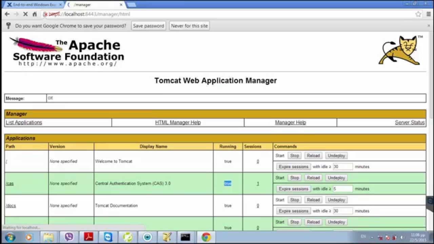Reload the CAS application
This screenshot has height=244, width=434.
[x=313, y=178]
